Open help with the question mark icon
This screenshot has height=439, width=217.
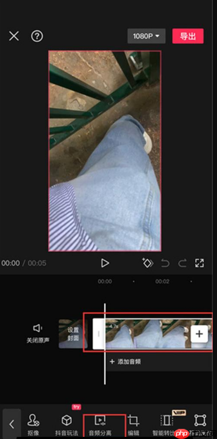tap(37, 36)
